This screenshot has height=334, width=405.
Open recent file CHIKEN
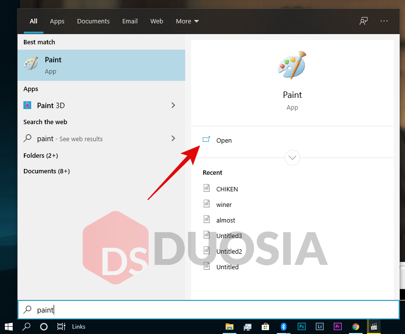coord(227,189)
